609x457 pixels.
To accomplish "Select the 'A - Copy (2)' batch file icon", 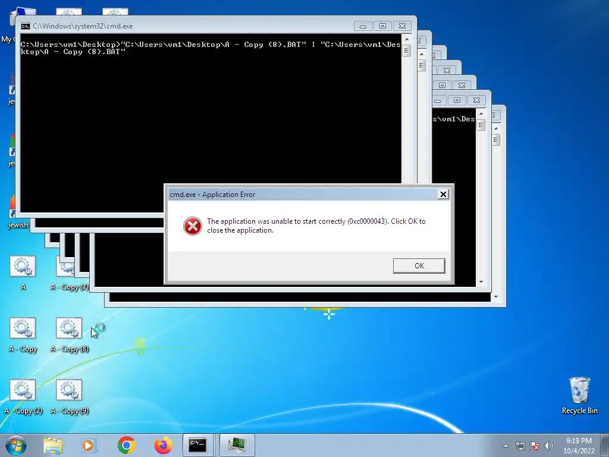I will coord(23,396).
